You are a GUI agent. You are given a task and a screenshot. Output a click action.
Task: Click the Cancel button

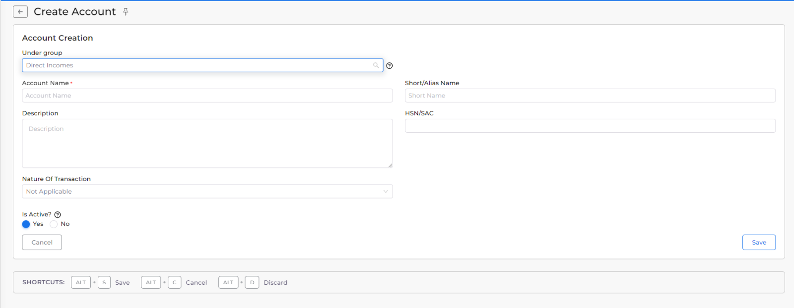pyautogui.click(x=42, y=243)
